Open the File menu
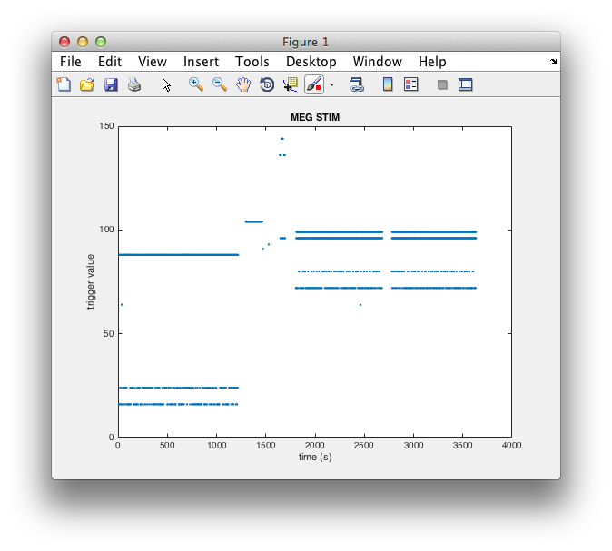612x551 pixels. (71, 62)
